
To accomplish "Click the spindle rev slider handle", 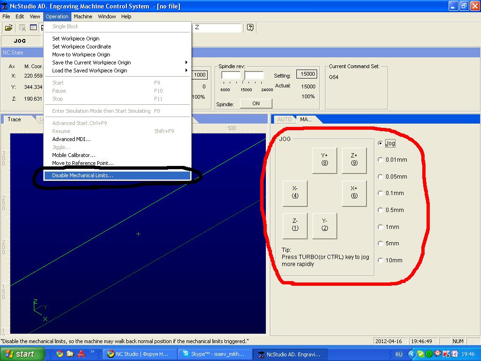I will (244, 75).
